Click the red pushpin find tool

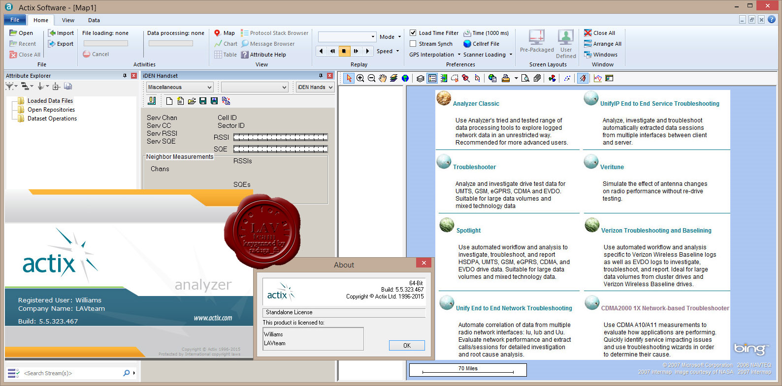tap(465, 78)
